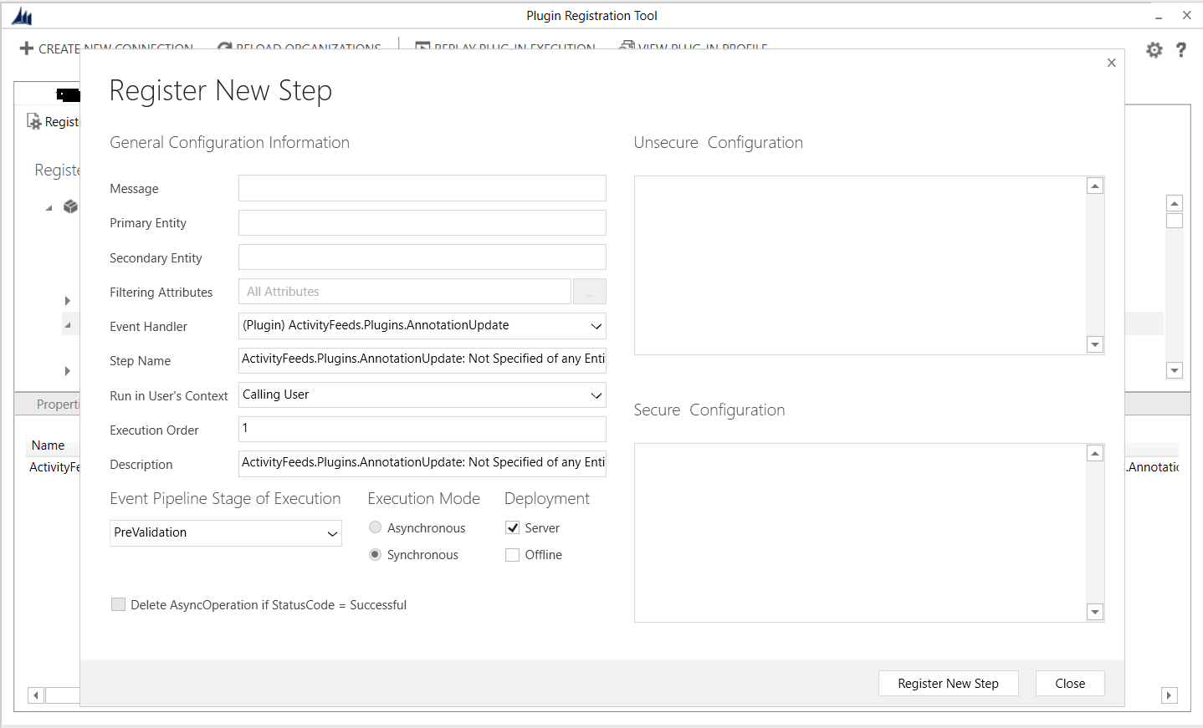1203x728 pixels.
Task: Click inside the Message input field
Action: (x=422, y=188)
